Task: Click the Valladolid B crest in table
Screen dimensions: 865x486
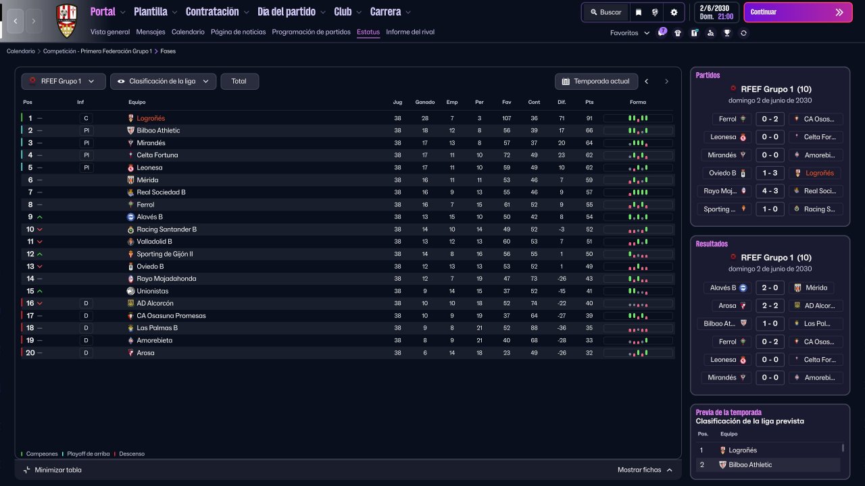Action: [131, 242]
